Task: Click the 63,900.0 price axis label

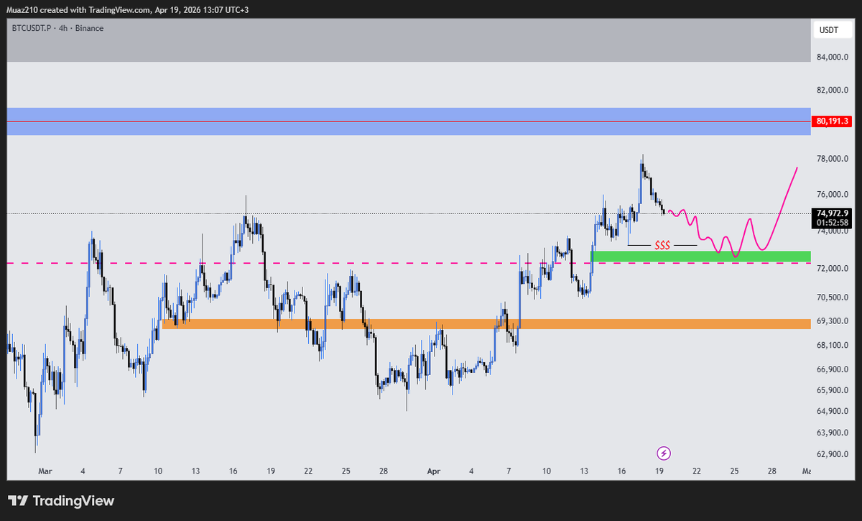Action: [x=832, y=433]
